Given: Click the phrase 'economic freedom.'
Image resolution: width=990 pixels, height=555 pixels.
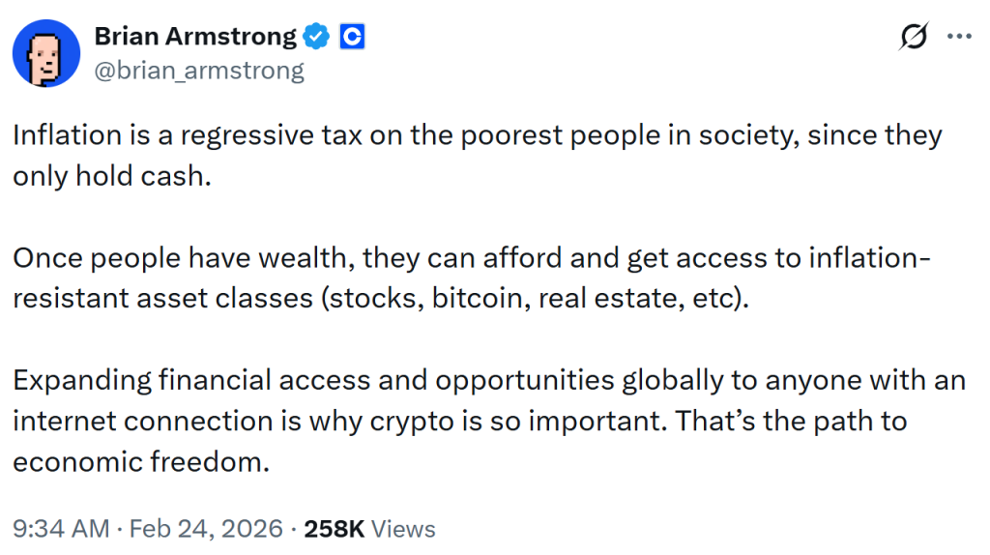Looking at the screenshot, I should (139, 462).
